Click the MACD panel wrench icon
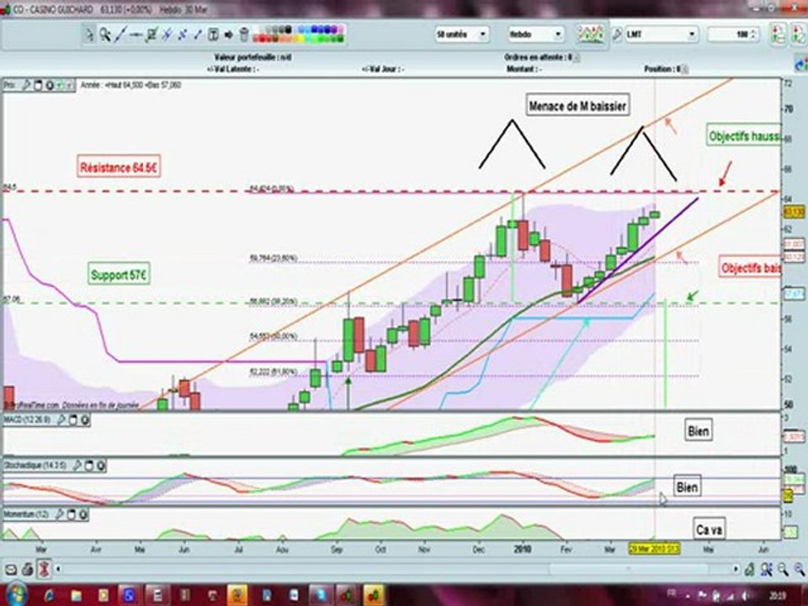This screenshot has width=808, height=606. click(x=61, y=420)
